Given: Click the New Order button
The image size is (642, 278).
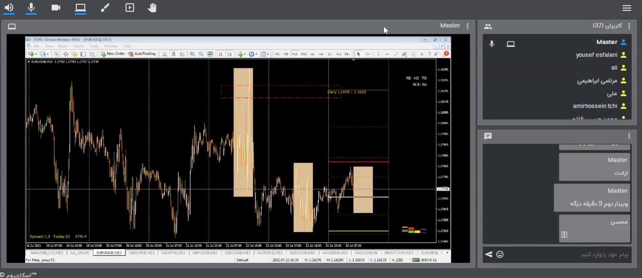Looking at the screenshot, I should [113, 54].
